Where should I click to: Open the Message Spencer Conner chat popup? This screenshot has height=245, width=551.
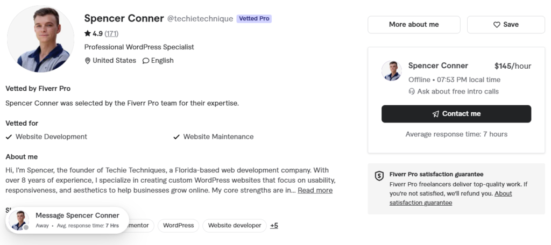[x=67, y=220]
